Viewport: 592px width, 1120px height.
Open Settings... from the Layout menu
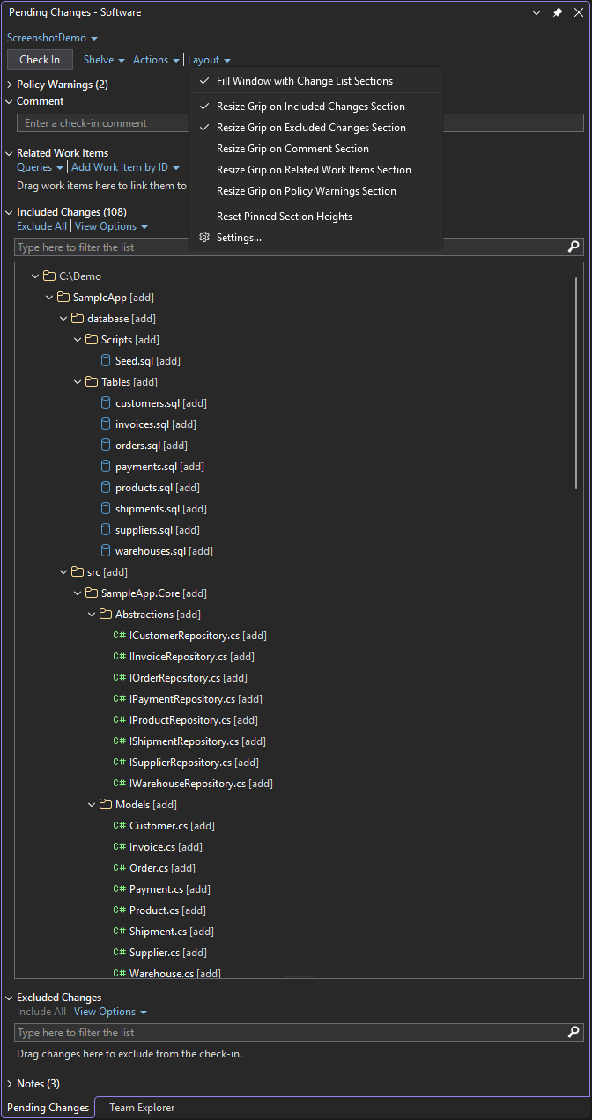[315, 238]
